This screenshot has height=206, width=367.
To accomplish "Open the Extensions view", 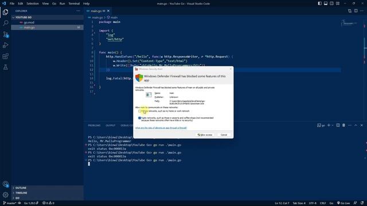I will (5, 56).
